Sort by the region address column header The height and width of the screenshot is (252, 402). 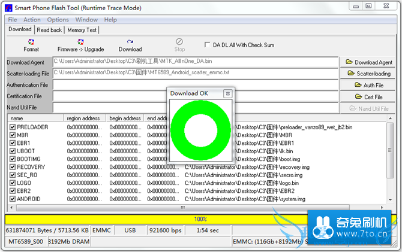83,119
